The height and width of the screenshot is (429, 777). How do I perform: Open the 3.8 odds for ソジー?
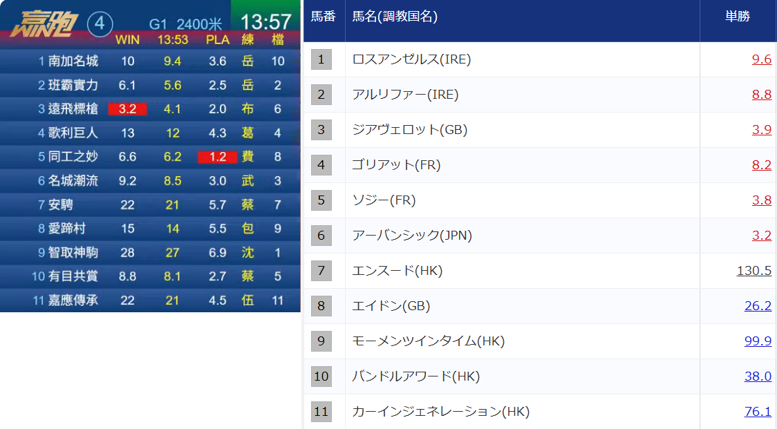click(x=761, y=200)
